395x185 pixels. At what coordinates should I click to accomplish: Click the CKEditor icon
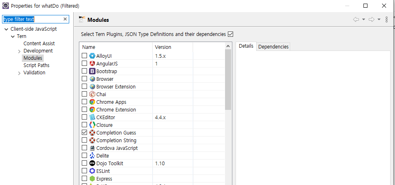coord(92,118)
